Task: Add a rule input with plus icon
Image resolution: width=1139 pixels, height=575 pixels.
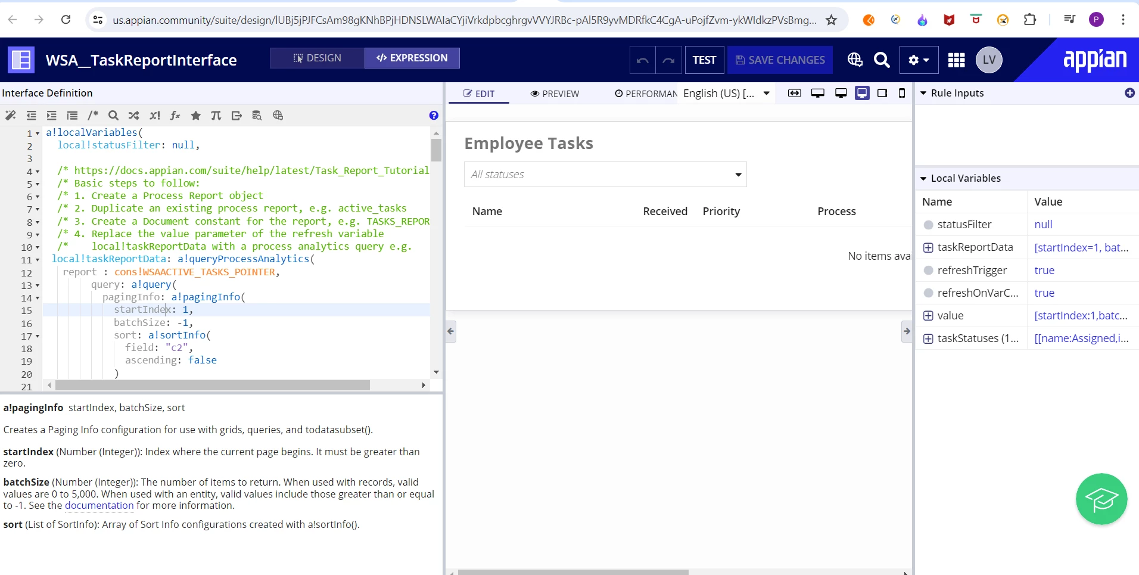Action: point(1129,93)
